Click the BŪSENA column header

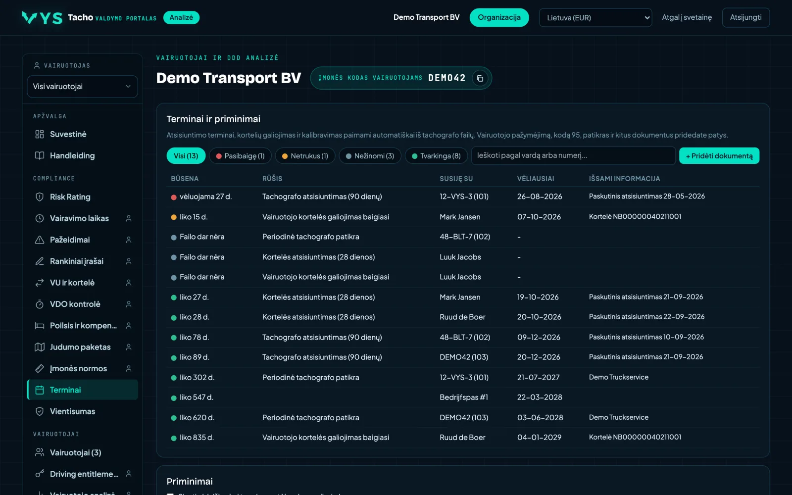[x=185, y=179]
